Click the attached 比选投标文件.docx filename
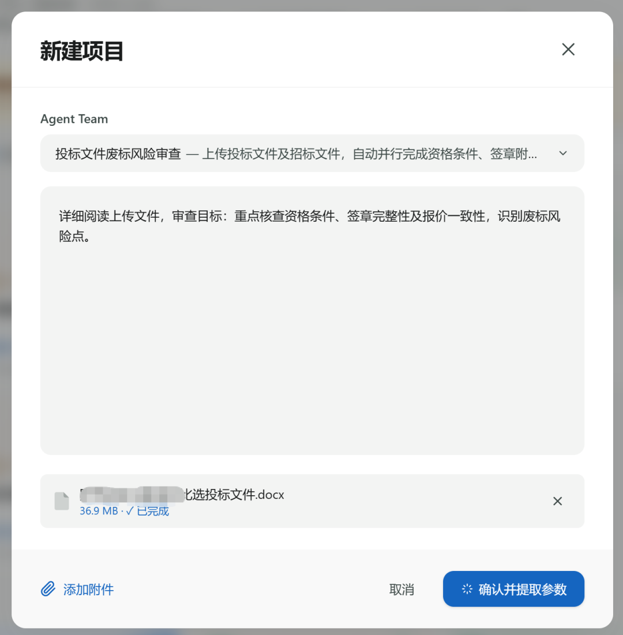This screenshot has width=623, height=635. click(x=182, y=495)
